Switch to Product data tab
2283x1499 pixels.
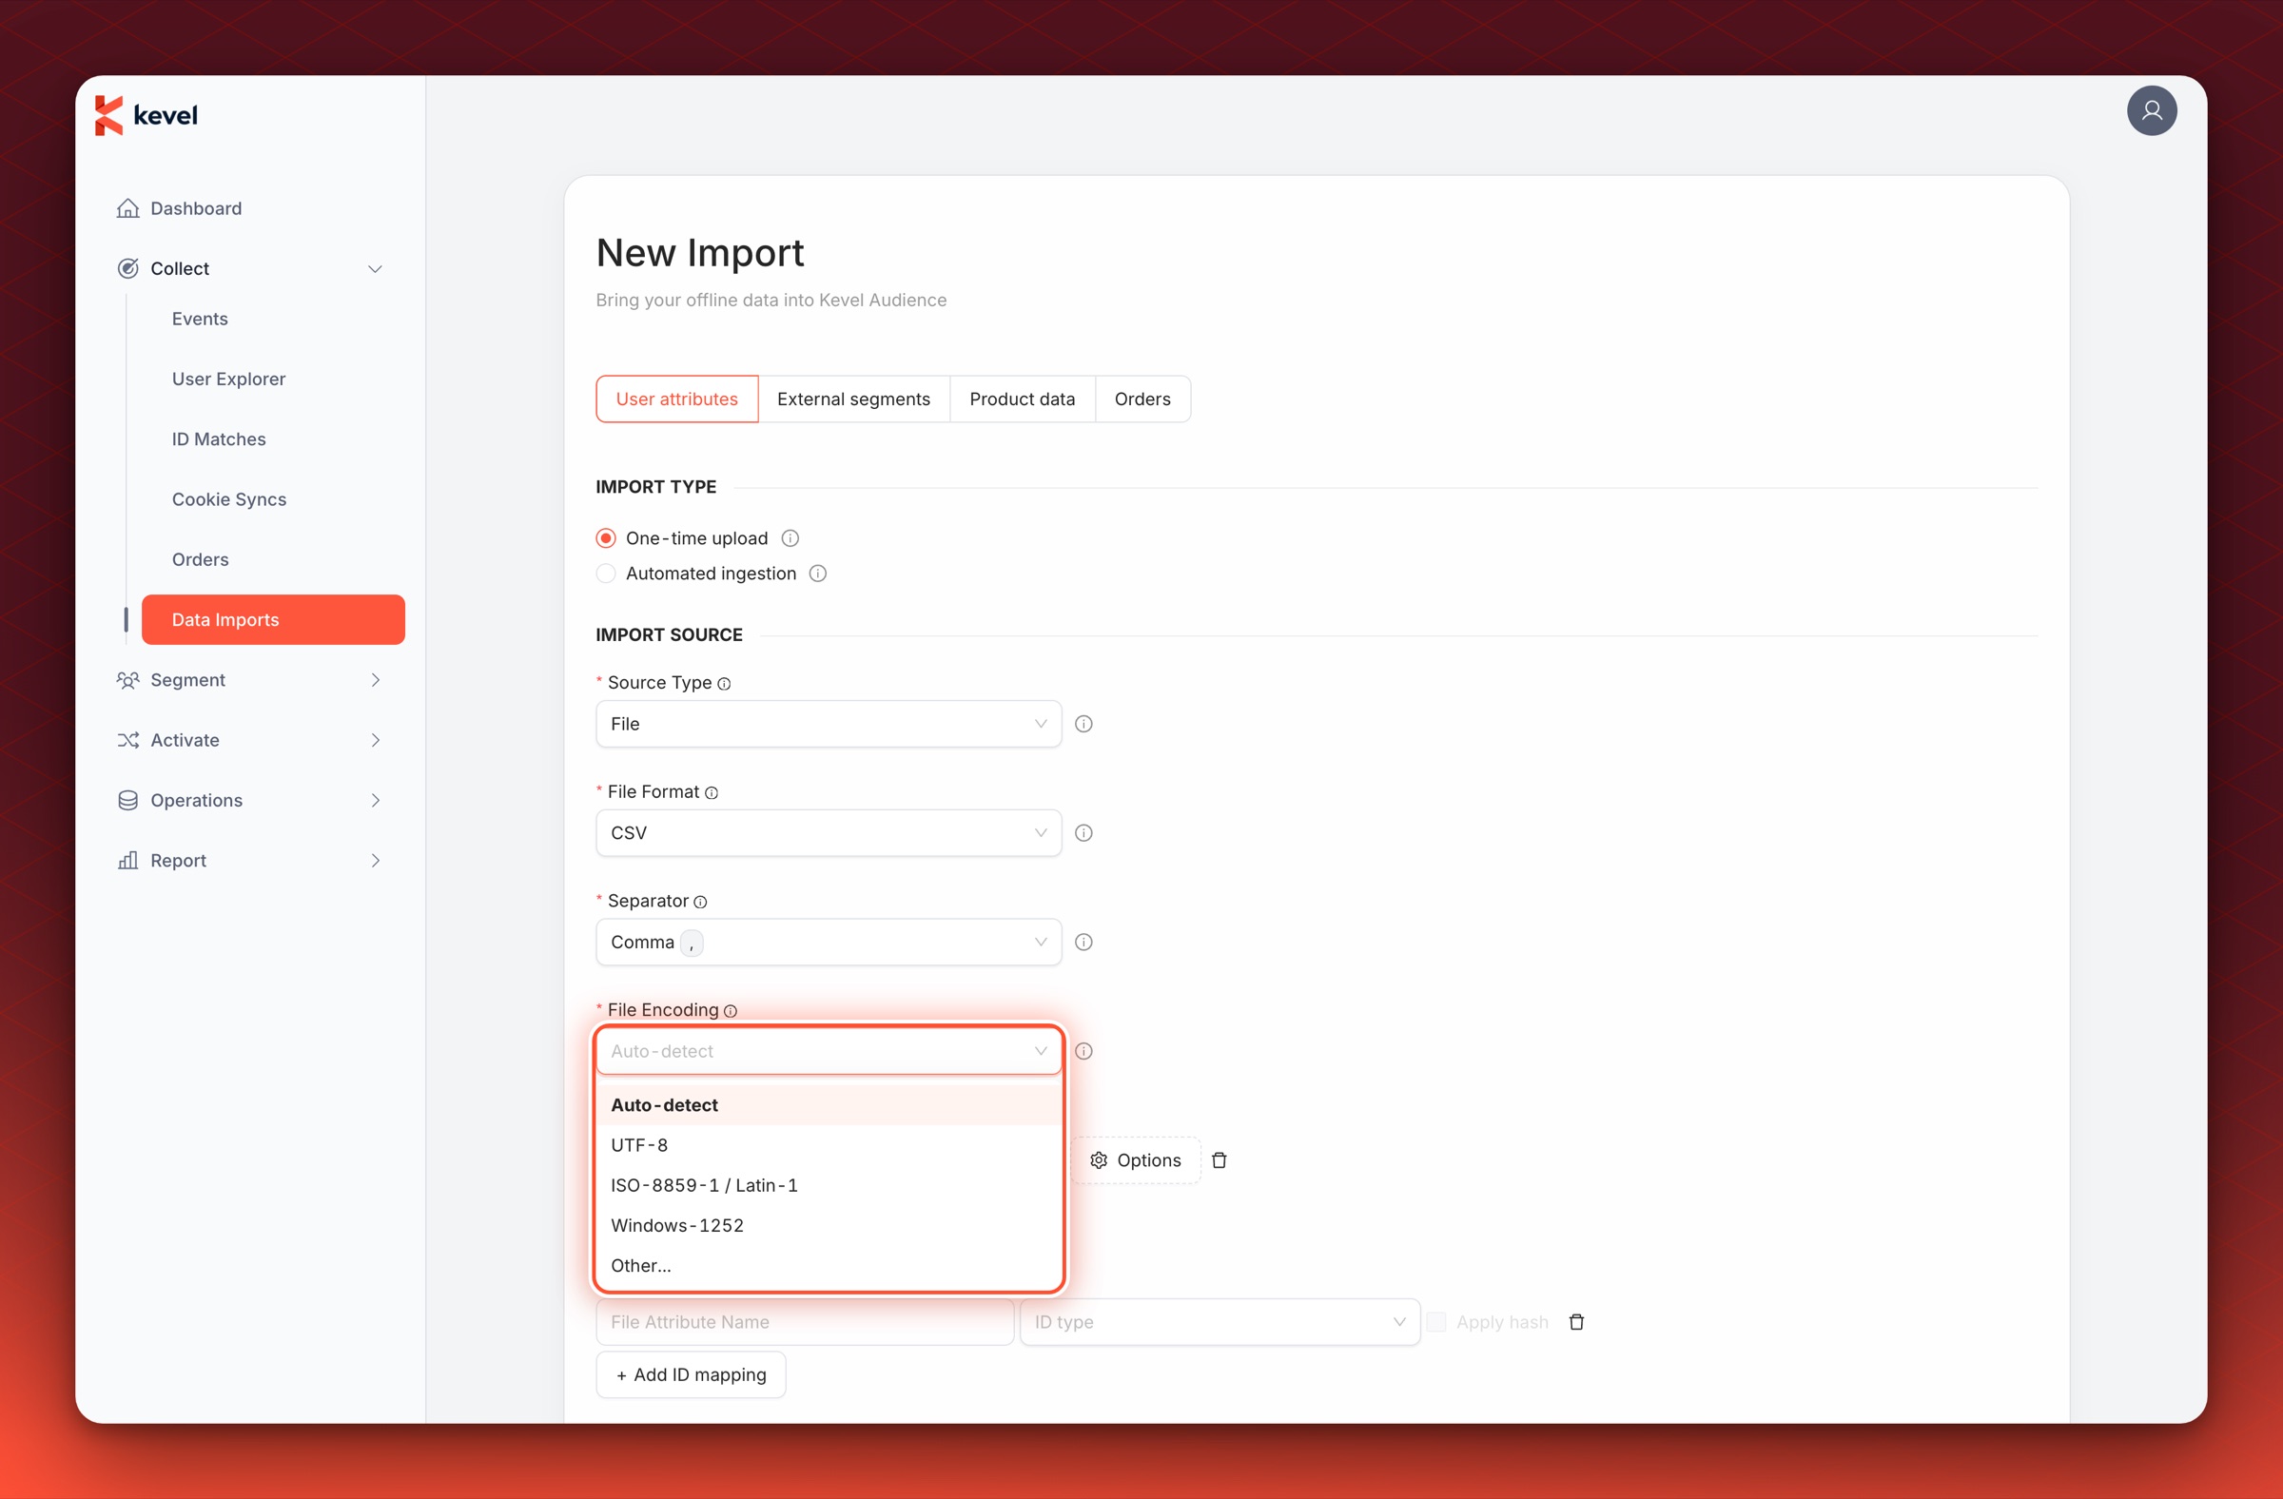click(1022, 399)
